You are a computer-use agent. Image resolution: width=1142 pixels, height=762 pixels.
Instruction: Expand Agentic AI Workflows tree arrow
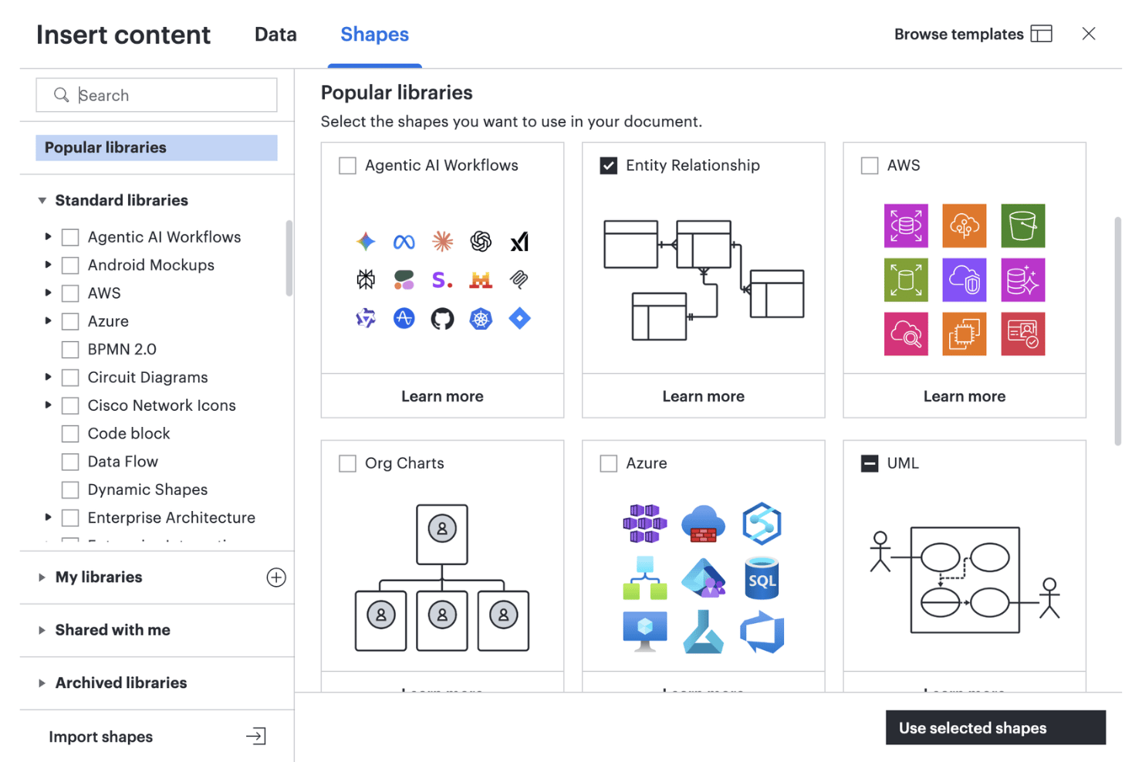pos(48,237)
